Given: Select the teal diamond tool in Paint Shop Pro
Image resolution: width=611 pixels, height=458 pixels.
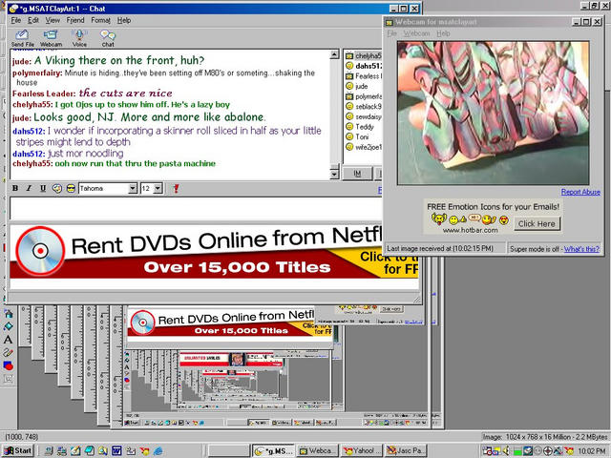Looking at the screenshot, I should click(x=9, y=326).
